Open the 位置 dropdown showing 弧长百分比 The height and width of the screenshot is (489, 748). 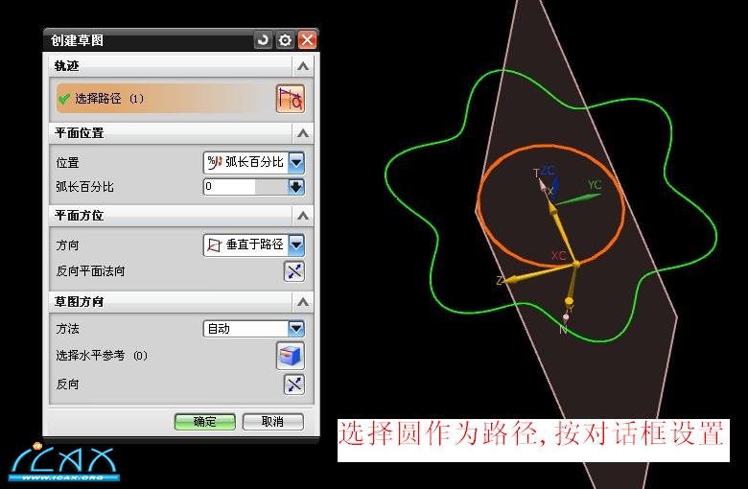coord(254,163)
